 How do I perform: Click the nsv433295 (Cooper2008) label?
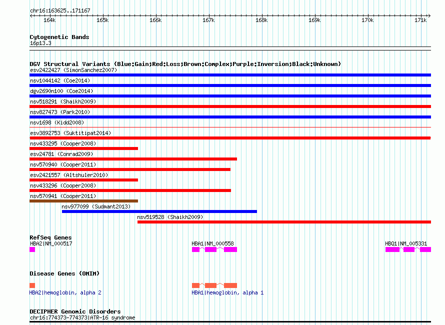point(63,143)
